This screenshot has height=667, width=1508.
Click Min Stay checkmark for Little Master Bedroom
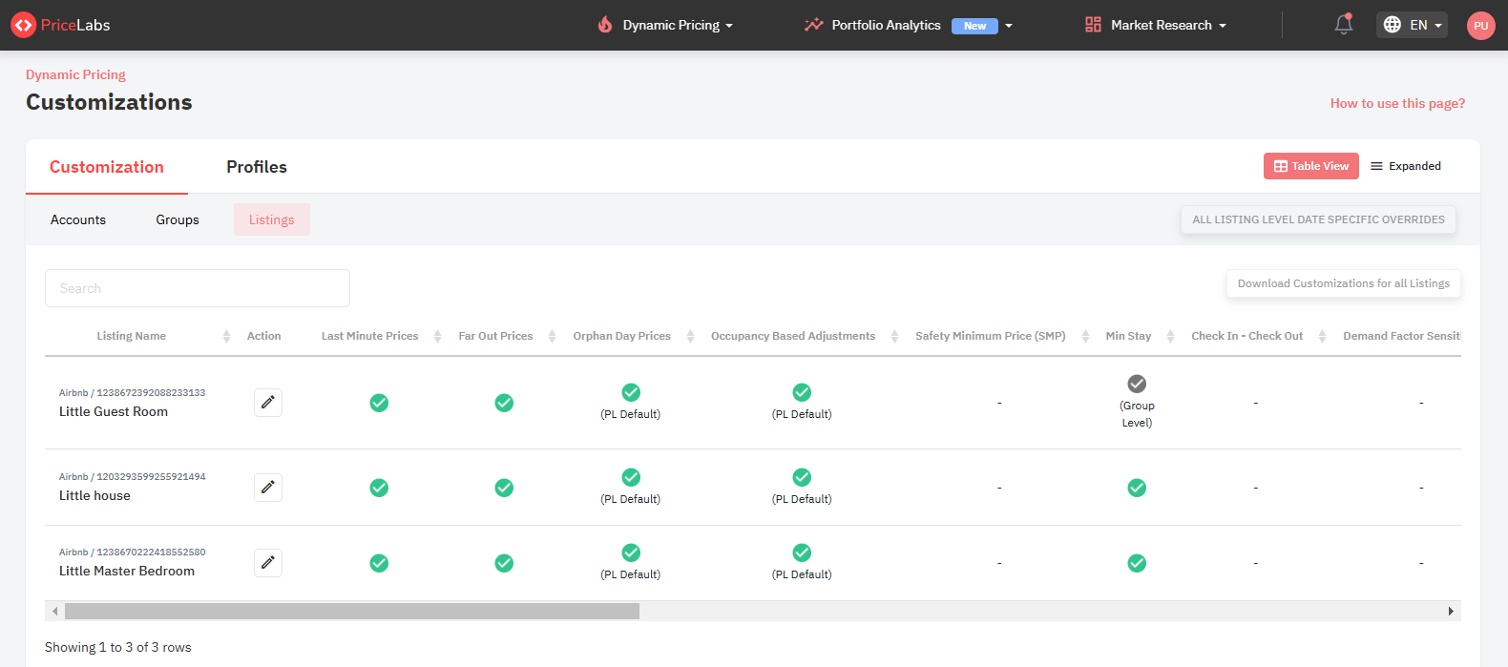(1137, 563)
